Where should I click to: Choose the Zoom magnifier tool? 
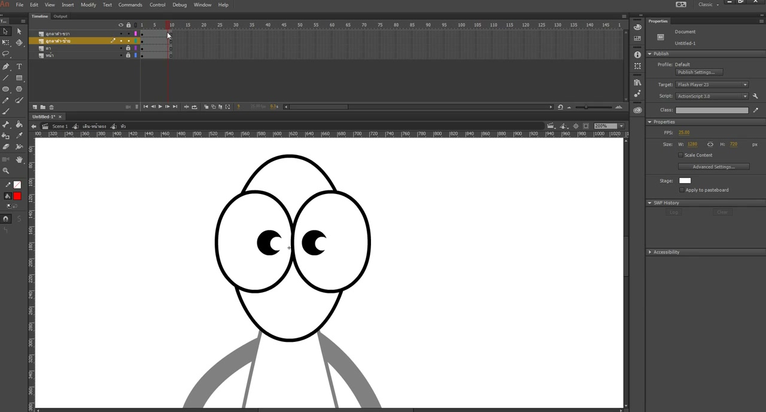pos(6,171)
